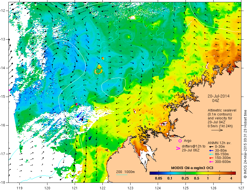Click the longitude axis label 120
The height and width of the screenshot is (191, 247).
[x=47, y=188]
